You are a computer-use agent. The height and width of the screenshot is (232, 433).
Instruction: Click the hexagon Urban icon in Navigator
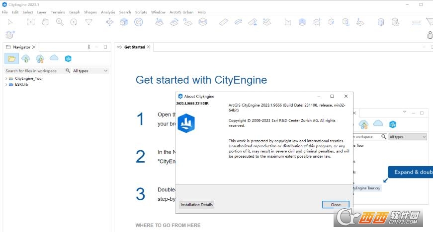[x=68, y=58]
